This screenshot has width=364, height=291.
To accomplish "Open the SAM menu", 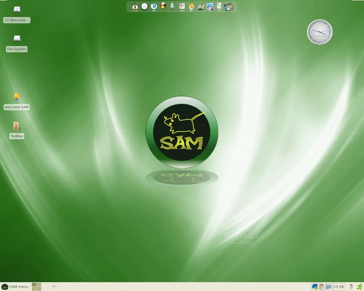I will (x=15, y=287).
